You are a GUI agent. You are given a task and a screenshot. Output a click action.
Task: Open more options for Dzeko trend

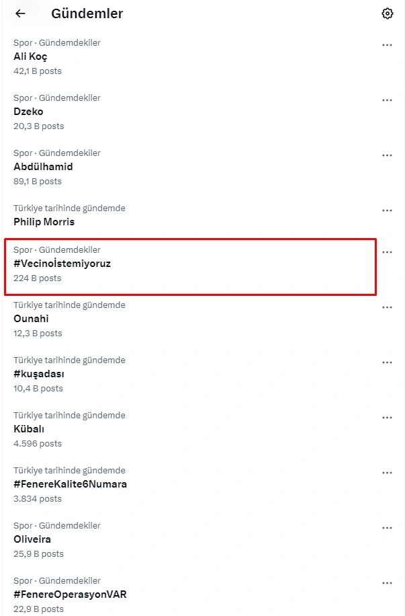(x=387, y=100)
